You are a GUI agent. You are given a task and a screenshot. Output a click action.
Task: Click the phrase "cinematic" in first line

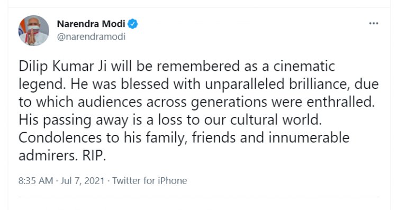pos(304,66)
